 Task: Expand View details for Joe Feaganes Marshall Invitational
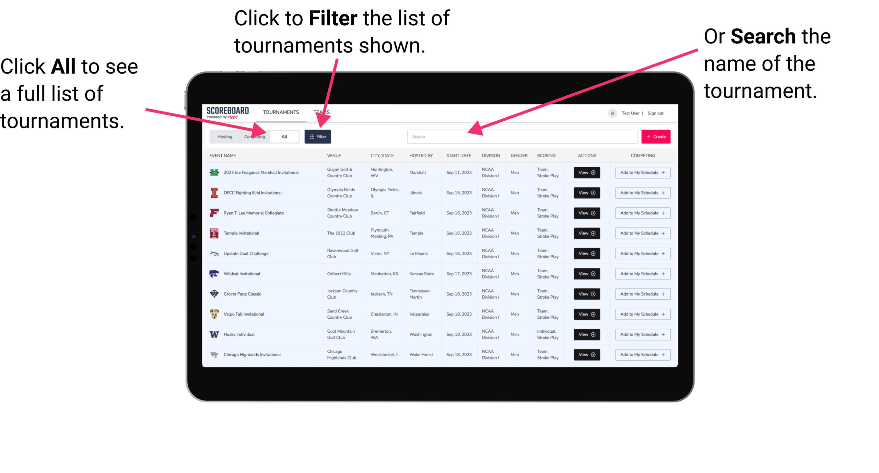587,172
